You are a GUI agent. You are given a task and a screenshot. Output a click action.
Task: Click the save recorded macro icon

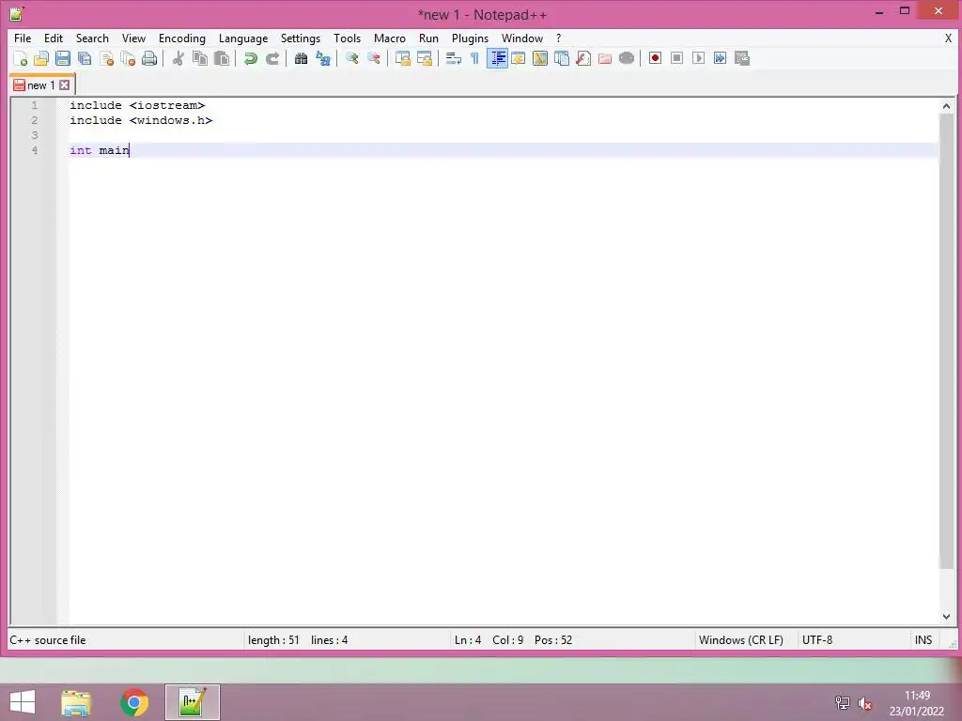742,58
